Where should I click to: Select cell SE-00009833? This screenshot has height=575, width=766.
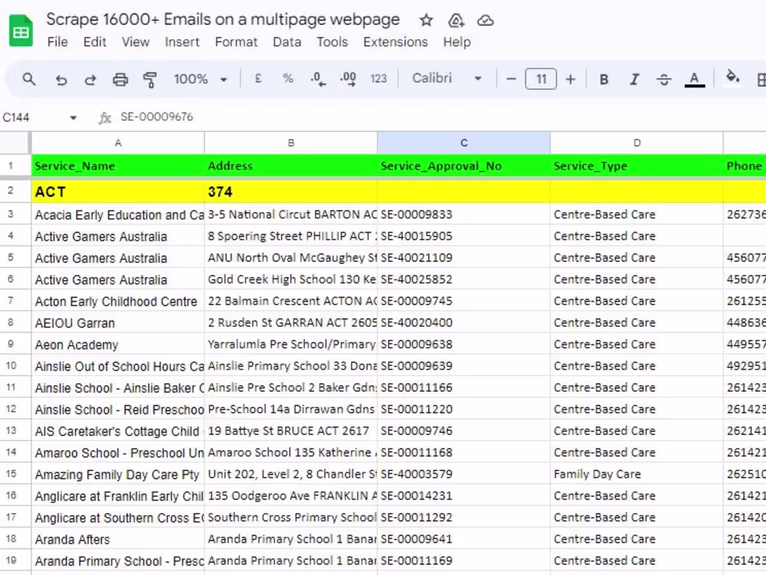tap(464, 215)
